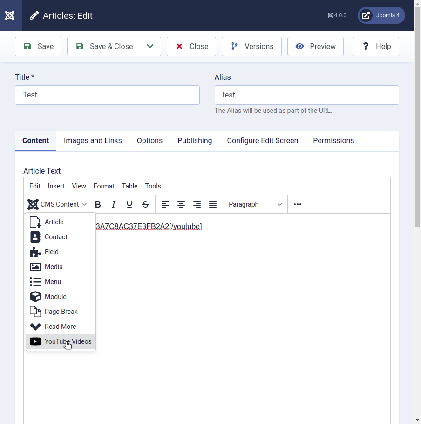
Task: Open the Help button
Action: (376, 47)
